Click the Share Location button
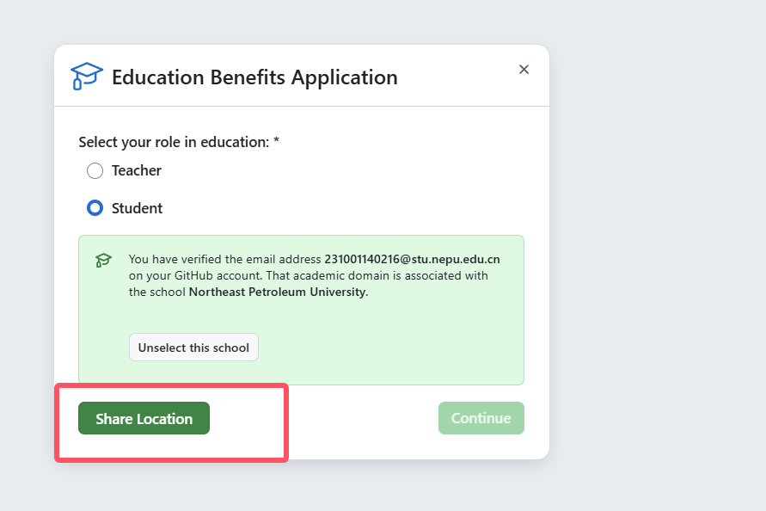This screenshot has height=511, width=766. pos(144,419)
